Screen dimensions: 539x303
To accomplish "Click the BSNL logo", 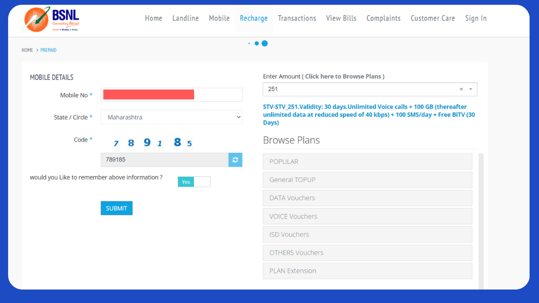I will point(52,19).
